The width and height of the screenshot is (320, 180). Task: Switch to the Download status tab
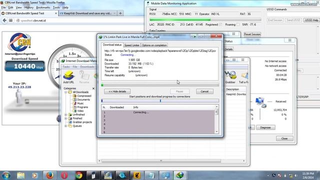[x=112, y=45]
